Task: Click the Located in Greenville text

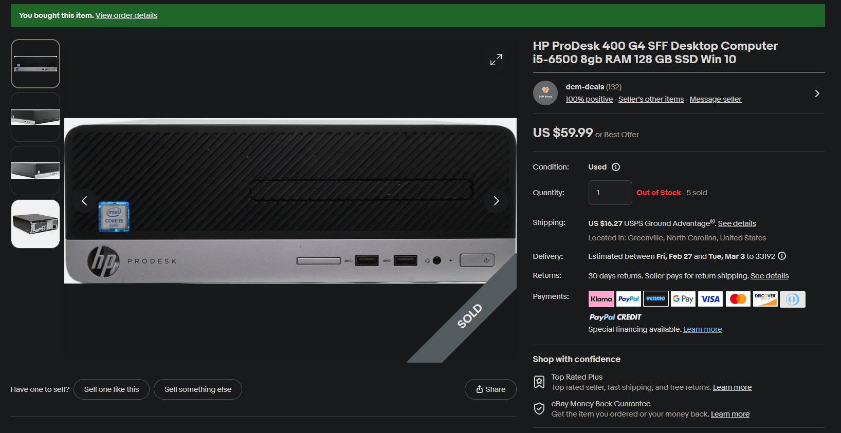Action: coord(677,238)
